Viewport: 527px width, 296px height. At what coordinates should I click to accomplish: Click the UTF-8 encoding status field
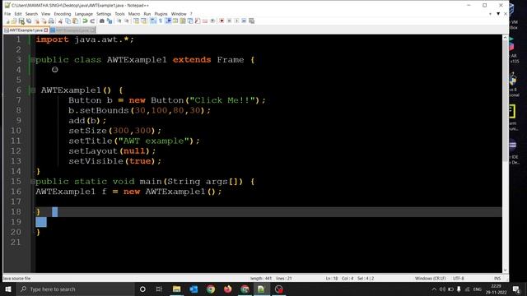point(458,278)
